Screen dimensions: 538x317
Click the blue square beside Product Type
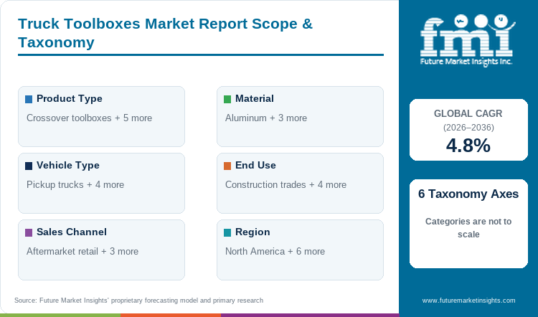click(29, 99)
